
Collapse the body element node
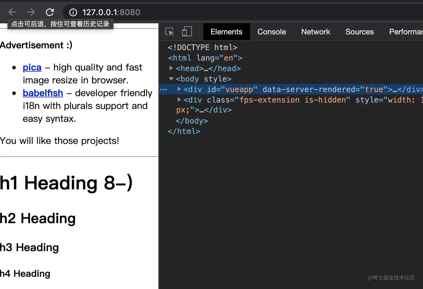(171, 79)
